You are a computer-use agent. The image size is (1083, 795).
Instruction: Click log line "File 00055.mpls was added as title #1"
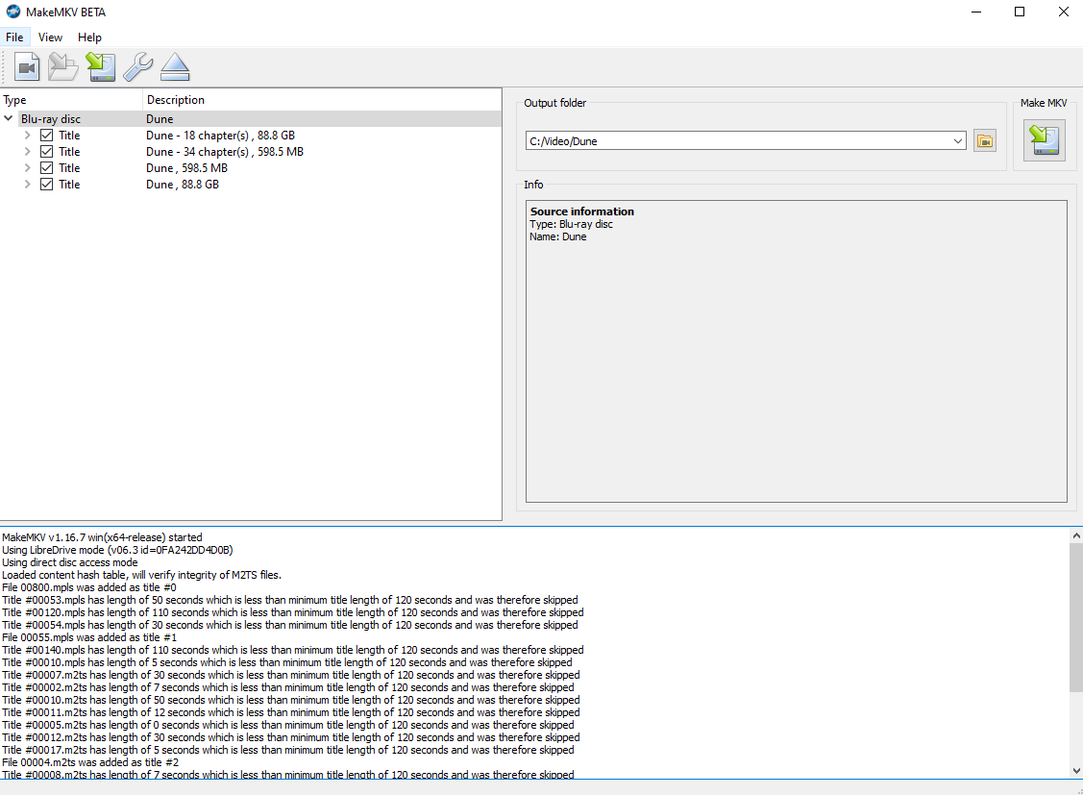click(x=89, y=637)
